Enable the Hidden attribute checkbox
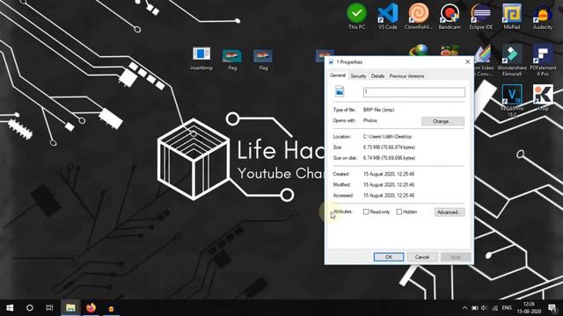This screenshot has width=563, height=316. [398, 212]
